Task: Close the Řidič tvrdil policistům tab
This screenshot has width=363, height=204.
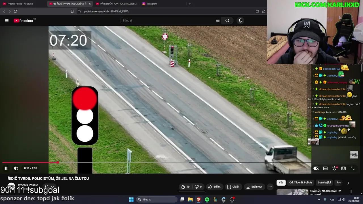Action: (90, 4)
